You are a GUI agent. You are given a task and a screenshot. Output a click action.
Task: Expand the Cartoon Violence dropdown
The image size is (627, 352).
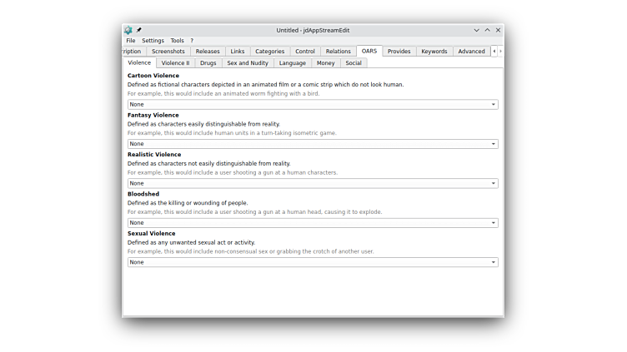313,105
